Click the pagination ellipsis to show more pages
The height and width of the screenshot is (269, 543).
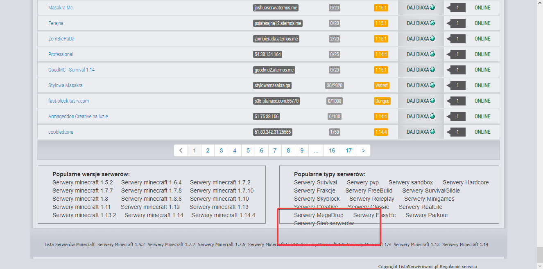click(316, 150)
